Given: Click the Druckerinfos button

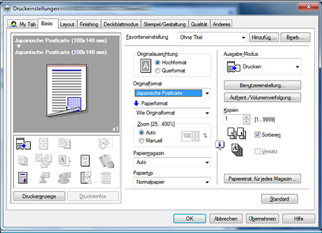Looking at the screenshot, I should [93, 196].
